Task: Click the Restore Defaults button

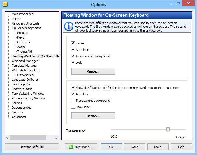Action: tap(32, 147)
